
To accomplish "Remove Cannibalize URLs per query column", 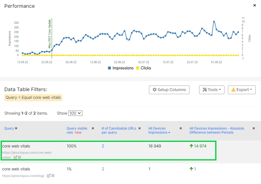I will click(139, 128).
